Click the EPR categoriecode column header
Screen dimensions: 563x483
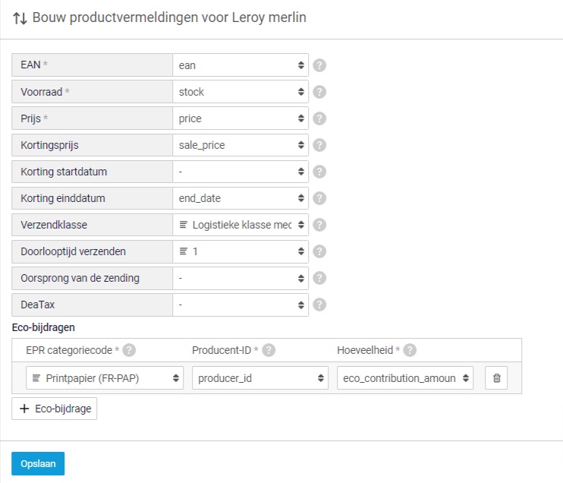(69, 350)
